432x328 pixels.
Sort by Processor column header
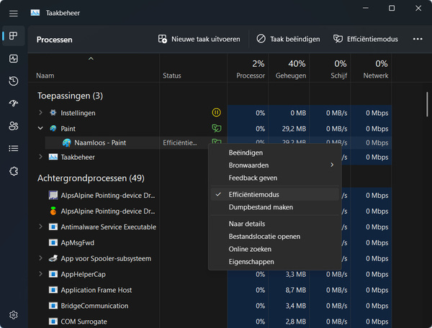click(x=248, y=69)
